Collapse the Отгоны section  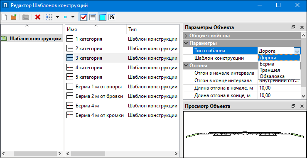[186, 66]
